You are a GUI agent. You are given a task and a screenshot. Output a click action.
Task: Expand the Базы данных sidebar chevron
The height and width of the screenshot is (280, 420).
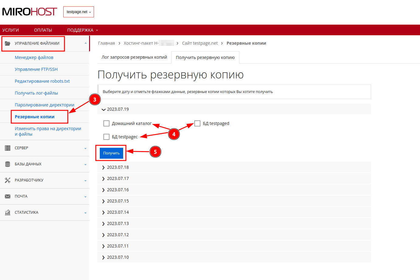pyautogui.click(x=85, y=164)
